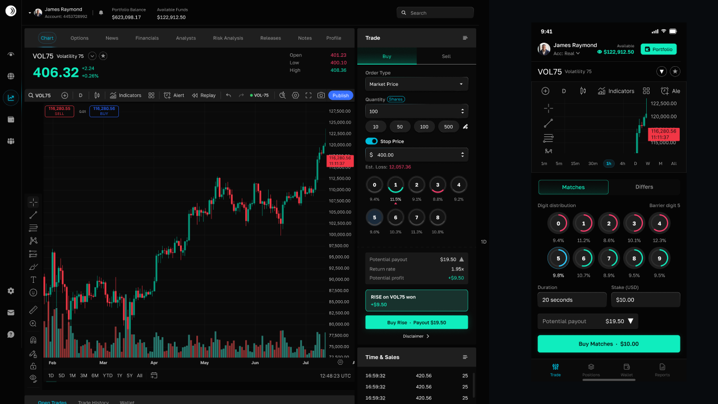Click the Buy Rise Payout button
Screen dimensions: 718x404
click(x=417, y=322)
